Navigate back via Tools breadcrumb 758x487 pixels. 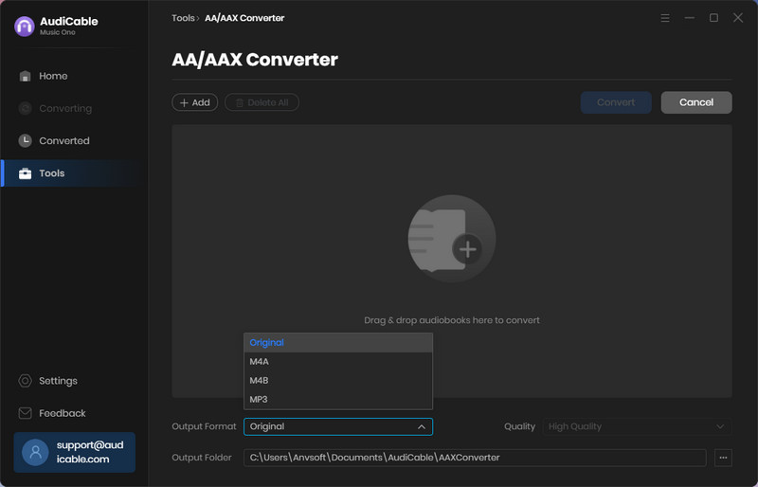point(183,18)
